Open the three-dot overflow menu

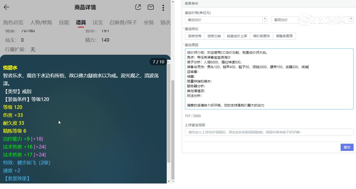tap(163, 8)
